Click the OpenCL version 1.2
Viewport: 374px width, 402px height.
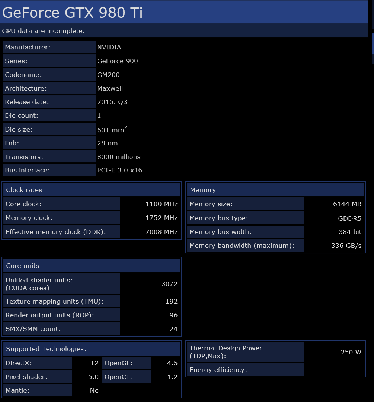coord(172,377)
